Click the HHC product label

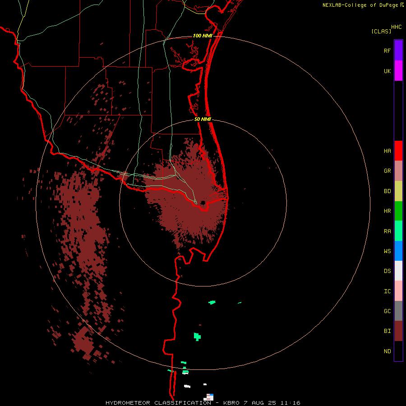point(396,27)
